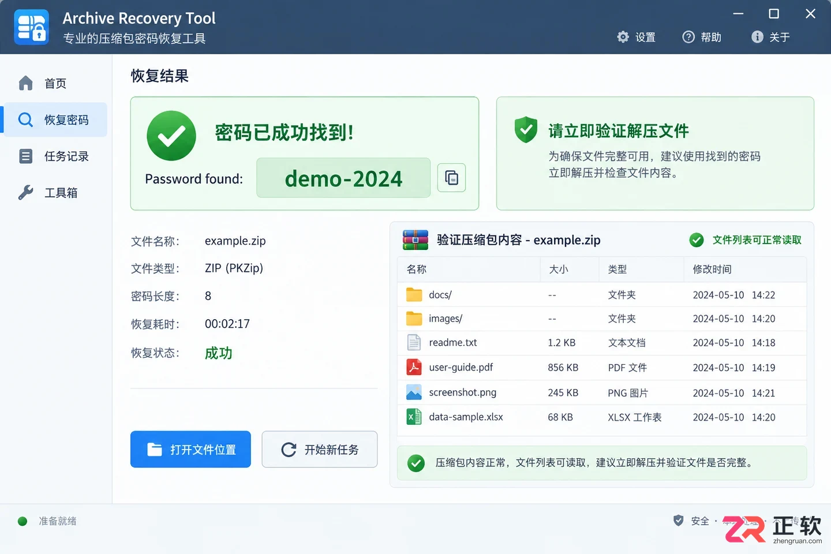Click the Archive Recovery Tool logo icon
831x554 pixels.
pos(31,27)
